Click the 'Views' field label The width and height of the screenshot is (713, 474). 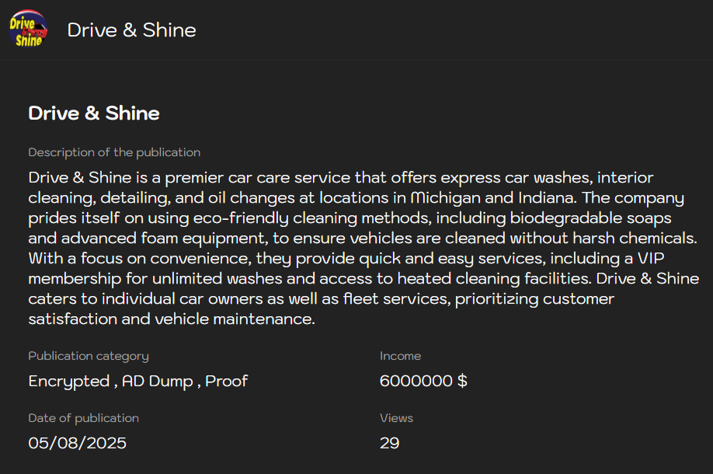pyautogui.click(x=396, y=418)
